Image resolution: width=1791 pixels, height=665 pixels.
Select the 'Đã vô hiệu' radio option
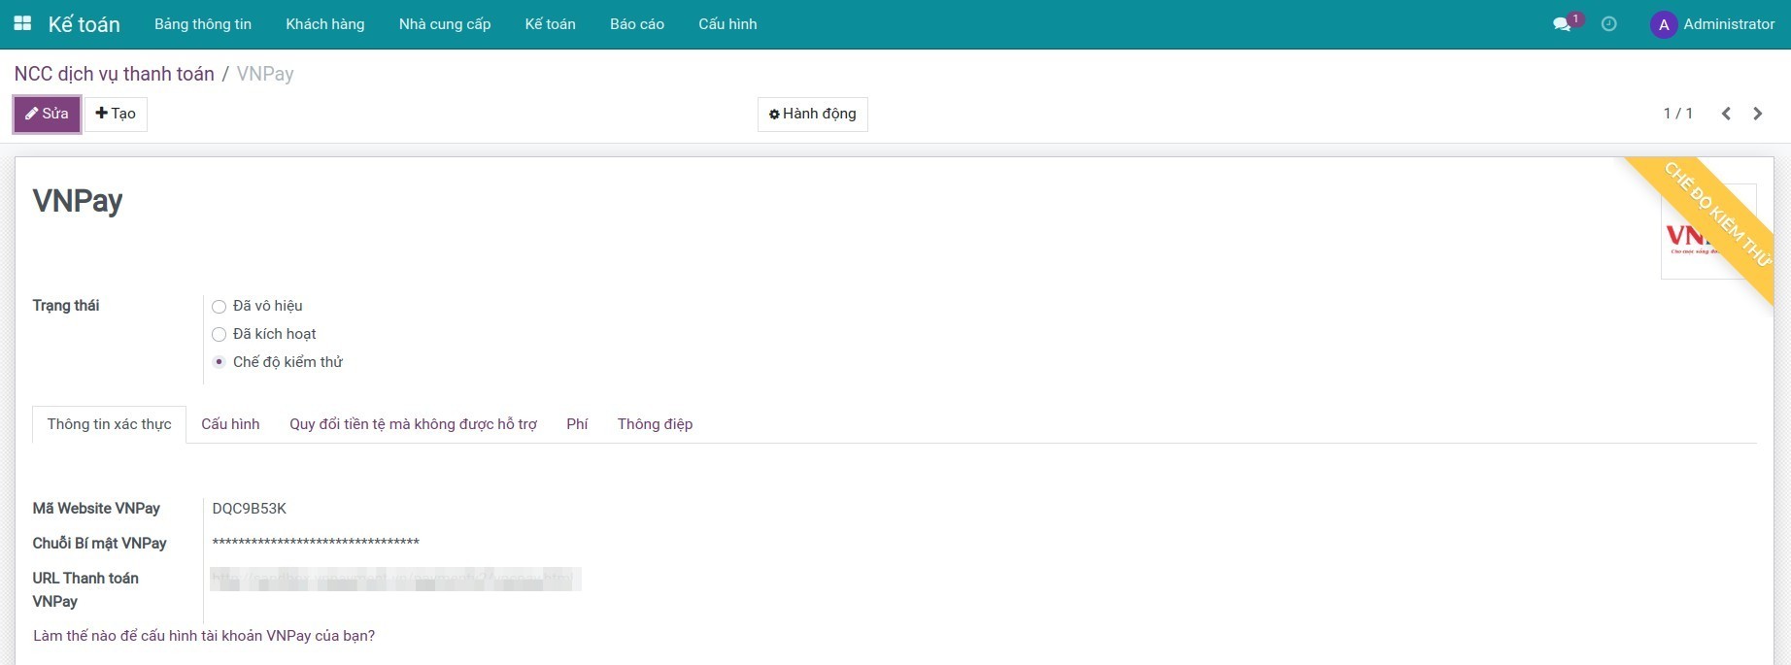220,307
